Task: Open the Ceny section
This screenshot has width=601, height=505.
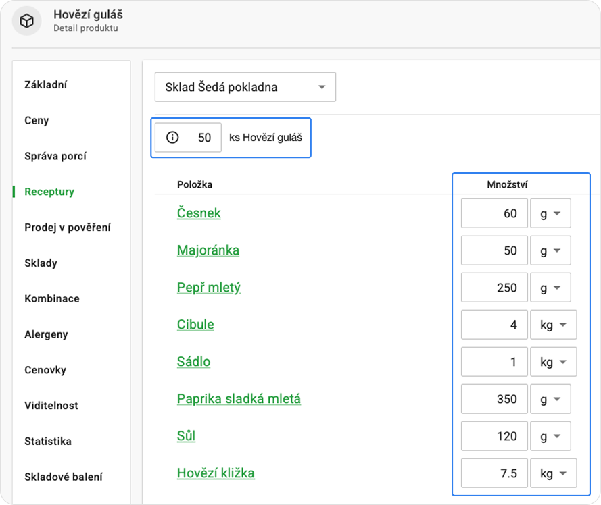Action: [x=37, y=121]
